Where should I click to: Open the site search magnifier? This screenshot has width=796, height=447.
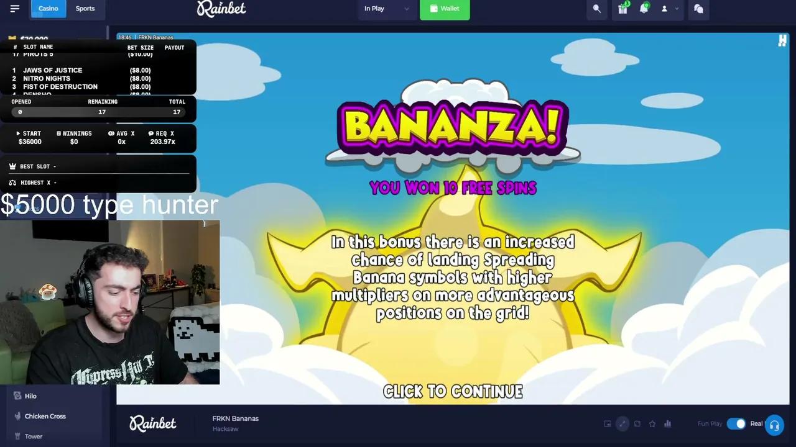pos(597,9)
